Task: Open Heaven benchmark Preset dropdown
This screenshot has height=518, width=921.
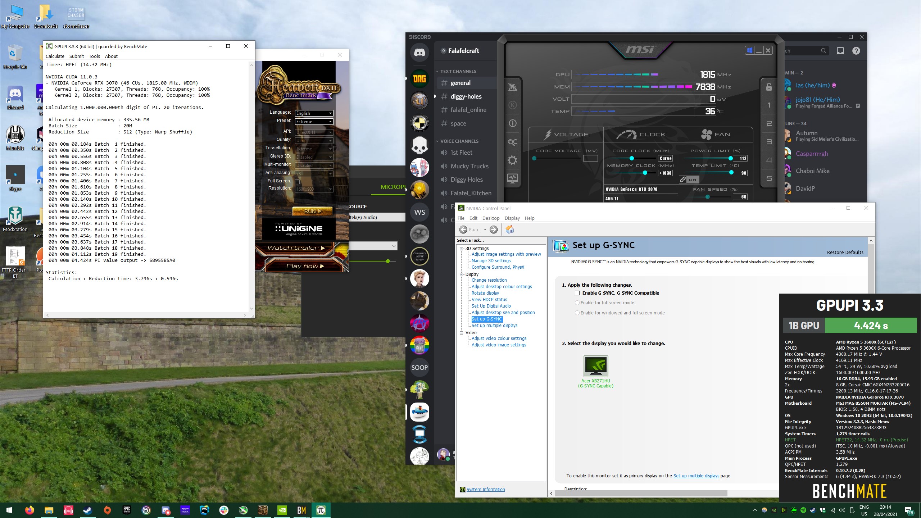Action: pos(314,122)
